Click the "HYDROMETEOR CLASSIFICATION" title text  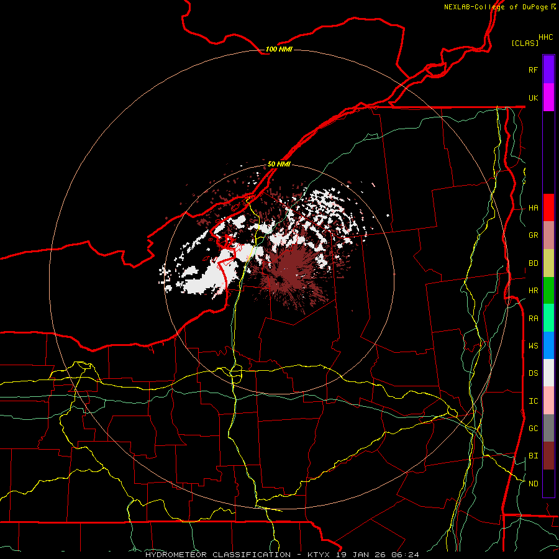pyautogui.click(x=218, y=555)
